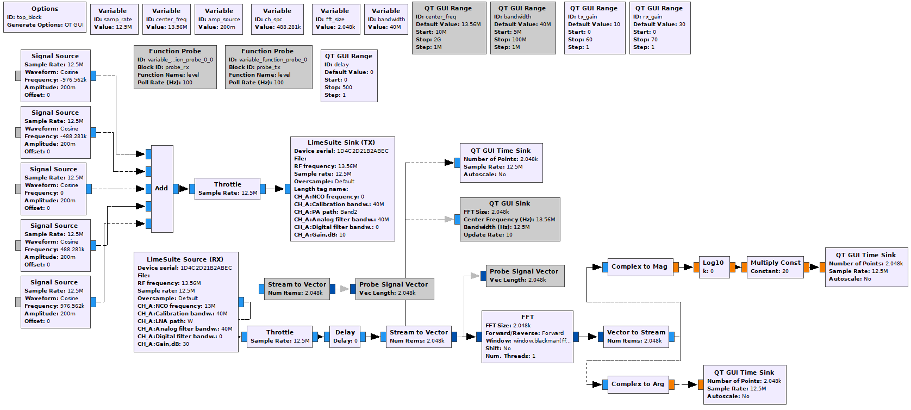Select the amp_source Variable block
Image resolution: width=911 pixels, height=410 pixels.
click(x=219, y=20)
